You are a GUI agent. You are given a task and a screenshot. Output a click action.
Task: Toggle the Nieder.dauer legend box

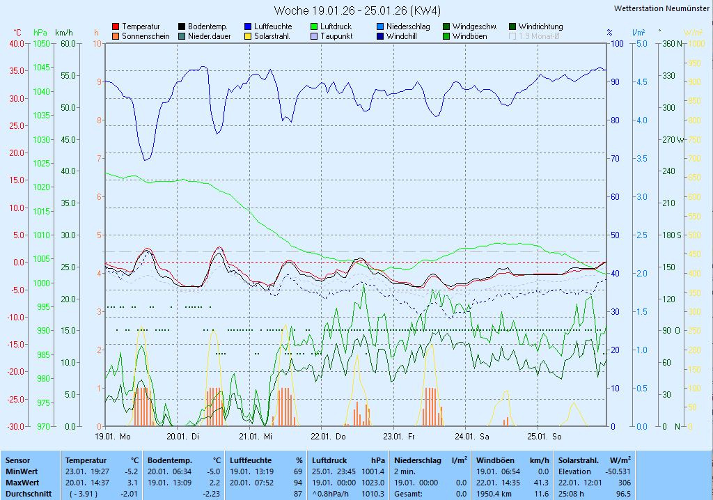click(x=182, y=36)
